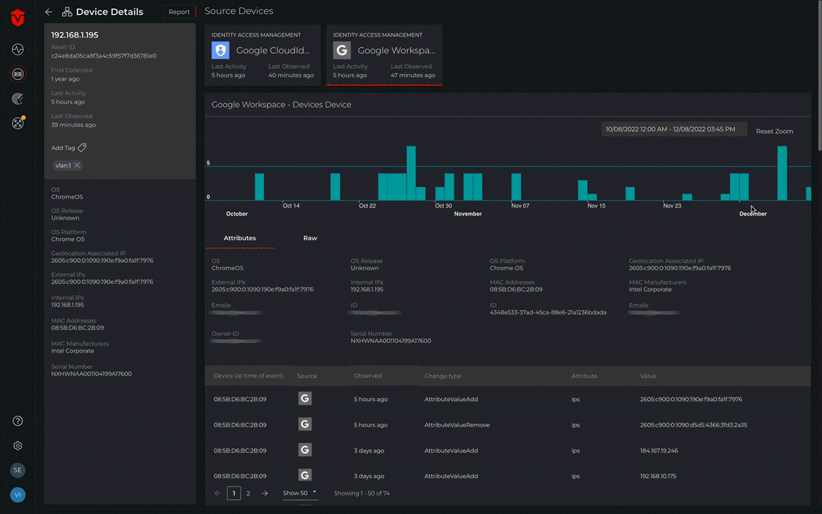Remove the vlan:1 tag
The width and height of the screenshot is (822, 514).
77,165
